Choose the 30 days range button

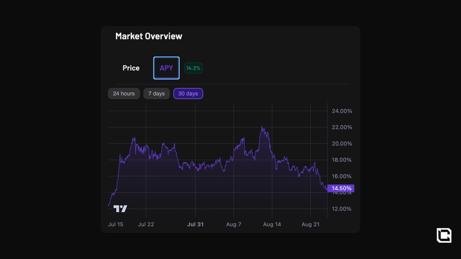coord(188,94)
